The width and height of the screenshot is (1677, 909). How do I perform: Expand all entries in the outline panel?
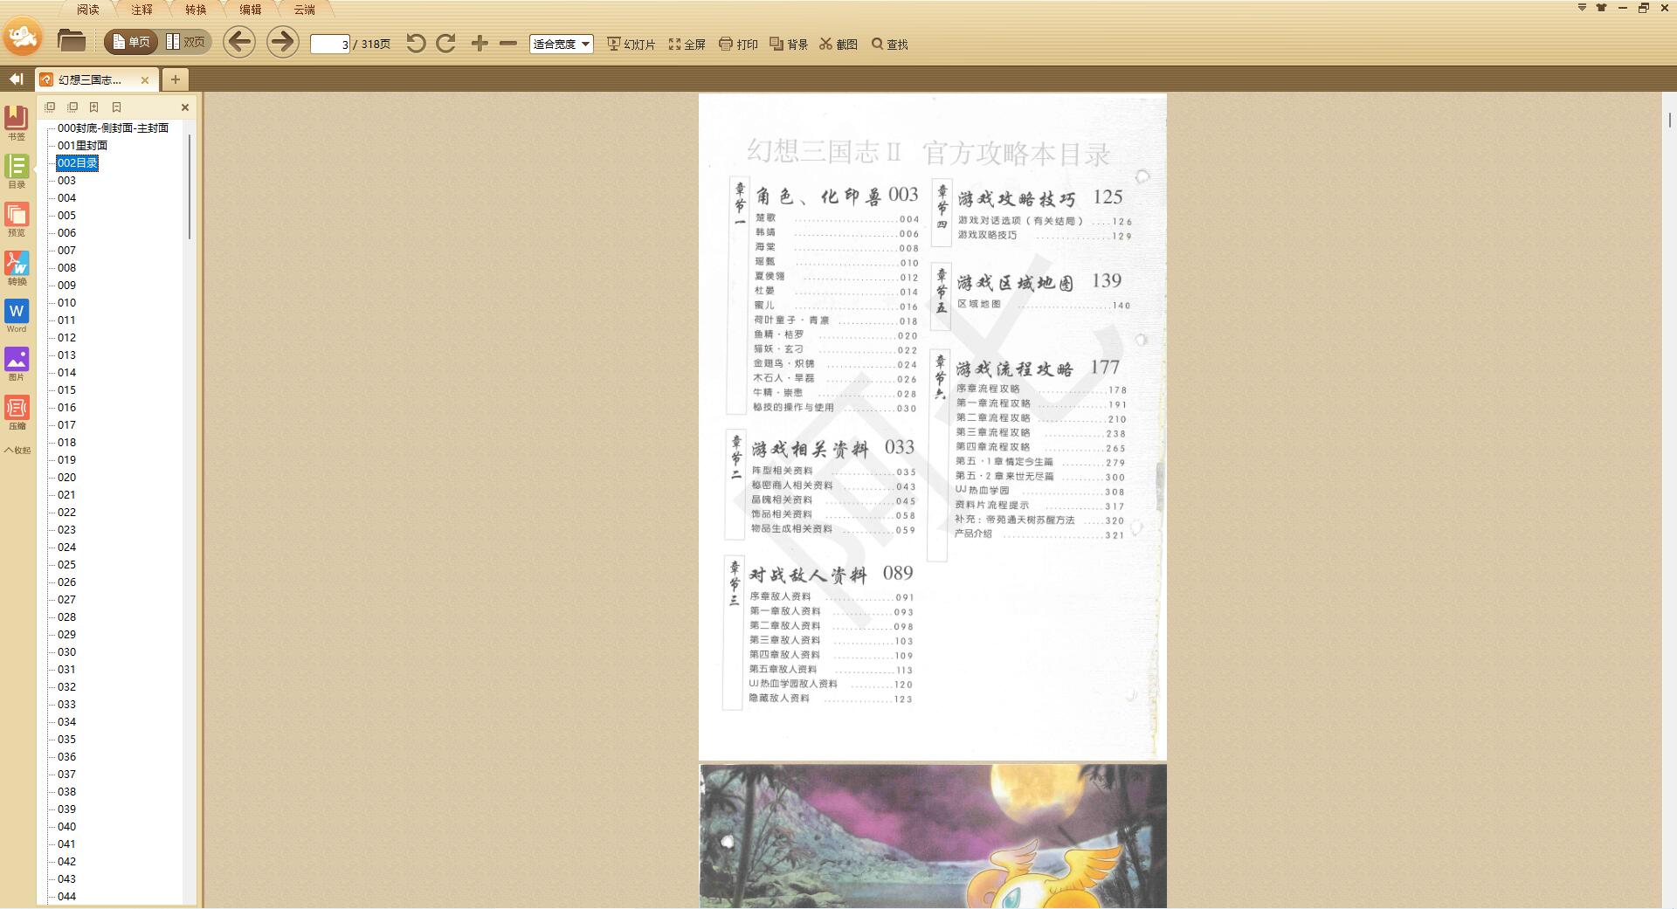49,107
